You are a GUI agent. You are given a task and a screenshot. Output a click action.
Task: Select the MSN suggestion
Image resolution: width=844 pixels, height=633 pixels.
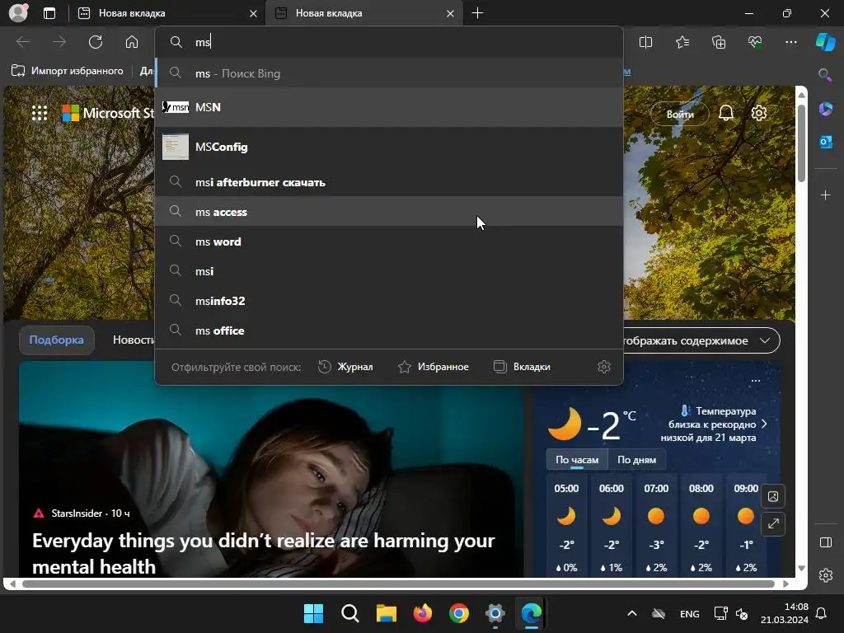coord(389,107)
